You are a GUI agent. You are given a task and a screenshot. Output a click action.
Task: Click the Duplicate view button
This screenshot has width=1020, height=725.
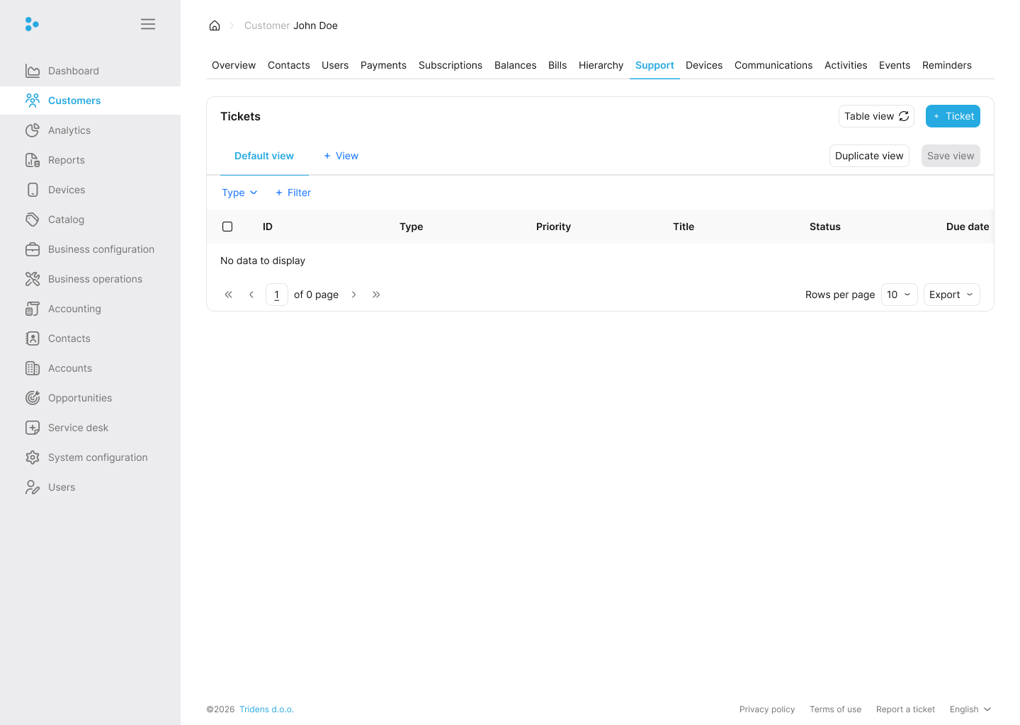point(869,156)
